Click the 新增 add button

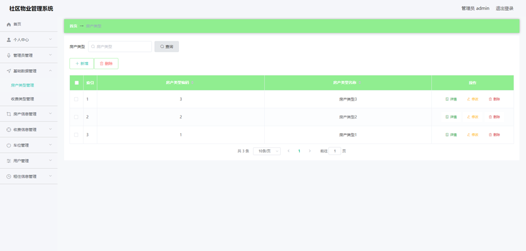tap(82, 64)
